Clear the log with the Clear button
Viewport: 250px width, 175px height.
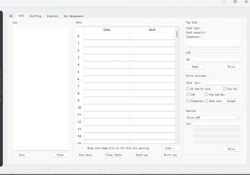(x=60, y=155)
